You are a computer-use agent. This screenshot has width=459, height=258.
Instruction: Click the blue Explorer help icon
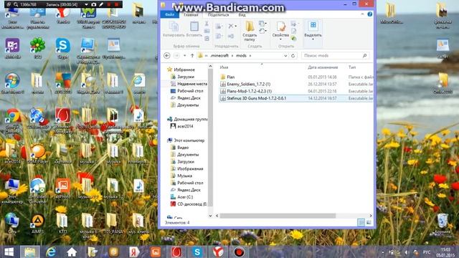tap(370, 14)
